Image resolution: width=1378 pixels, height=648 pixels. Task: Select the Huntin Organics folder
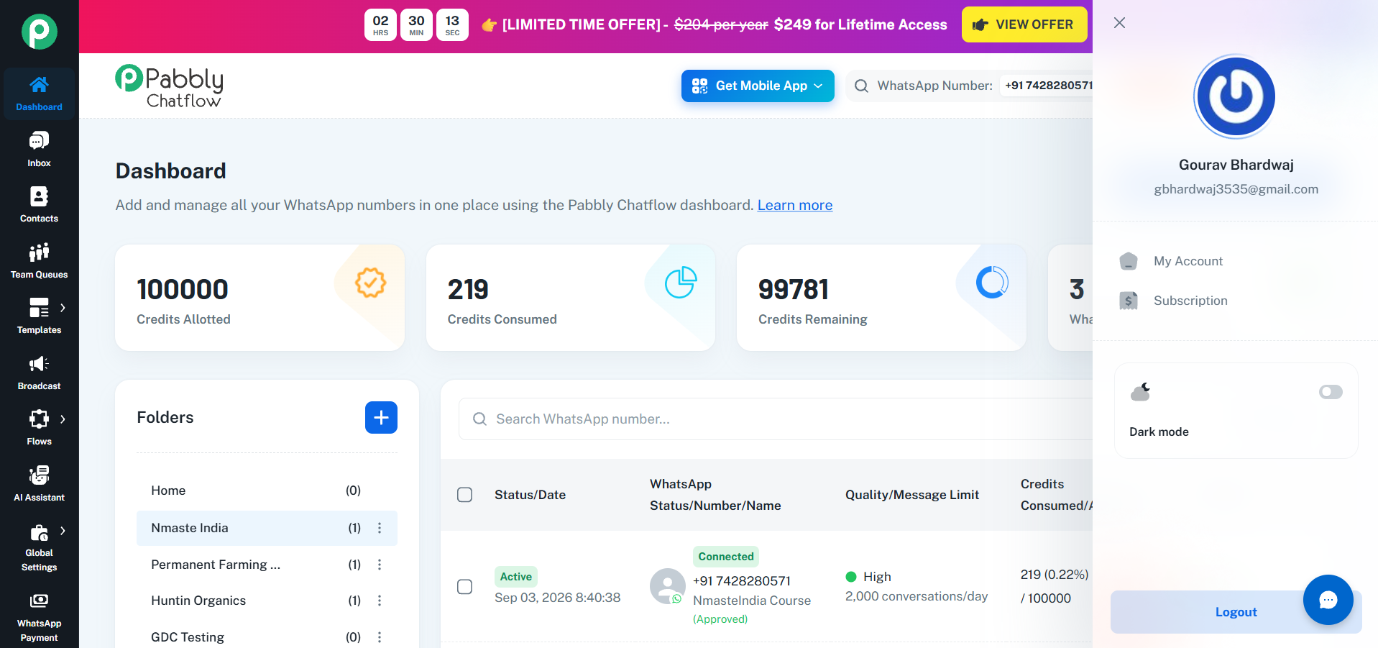coord(267,601)
